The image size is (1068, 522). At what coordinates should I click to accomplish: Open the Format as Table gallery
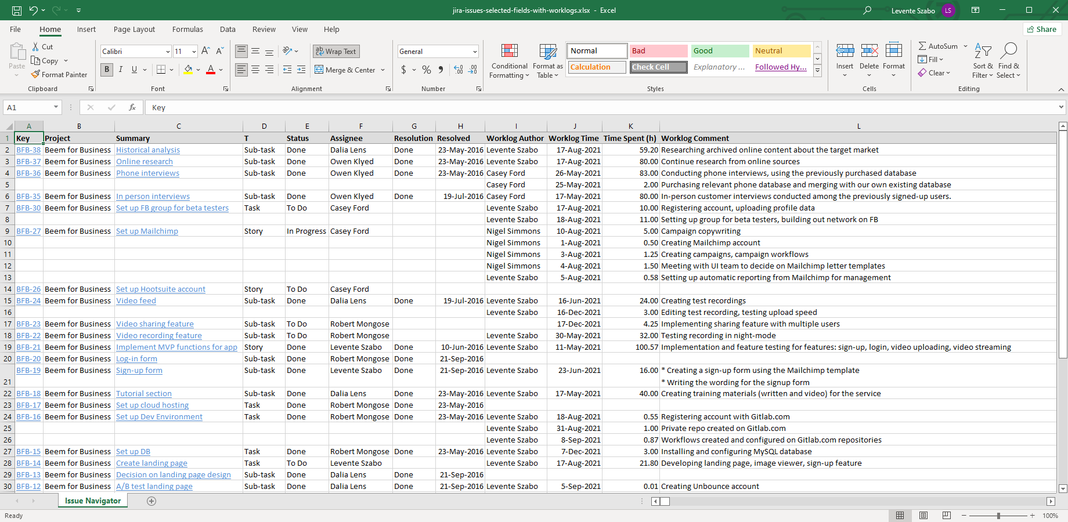pos(547,52)
